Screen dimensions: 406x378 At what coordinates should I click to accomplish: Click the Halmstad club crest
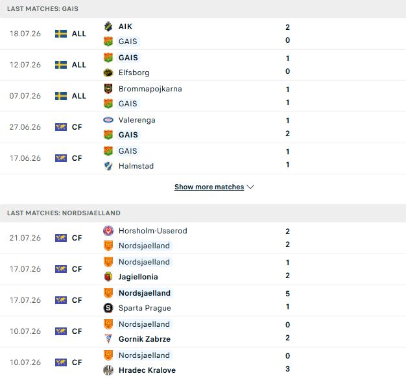[x=108, y=166]
